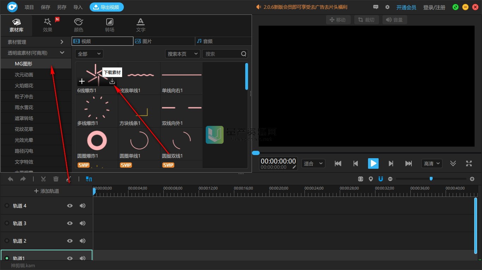Jump to start of video
This screenshot has height=270, width=482.
tap(338, 163)
